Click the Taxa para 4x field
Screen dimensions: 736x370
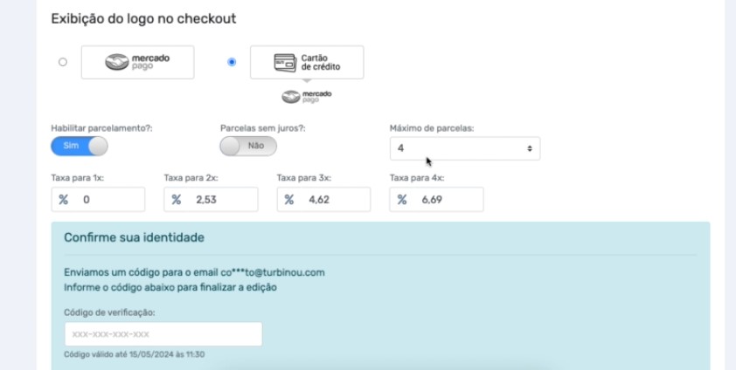point(436,200)
